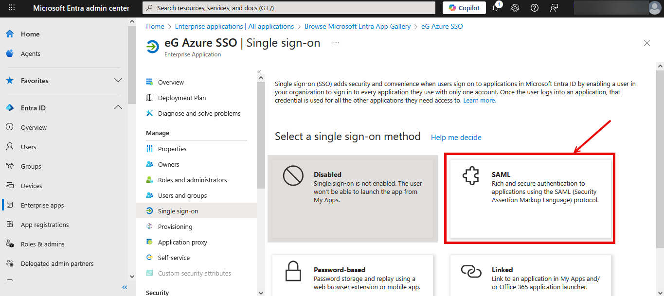Open the app launcher waffle icon
This screenshot has height=296, width=664.
[12, 8]
